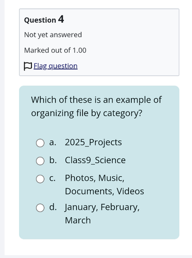
Task: Click the Not yet answered status text
Action: [53, 35]
